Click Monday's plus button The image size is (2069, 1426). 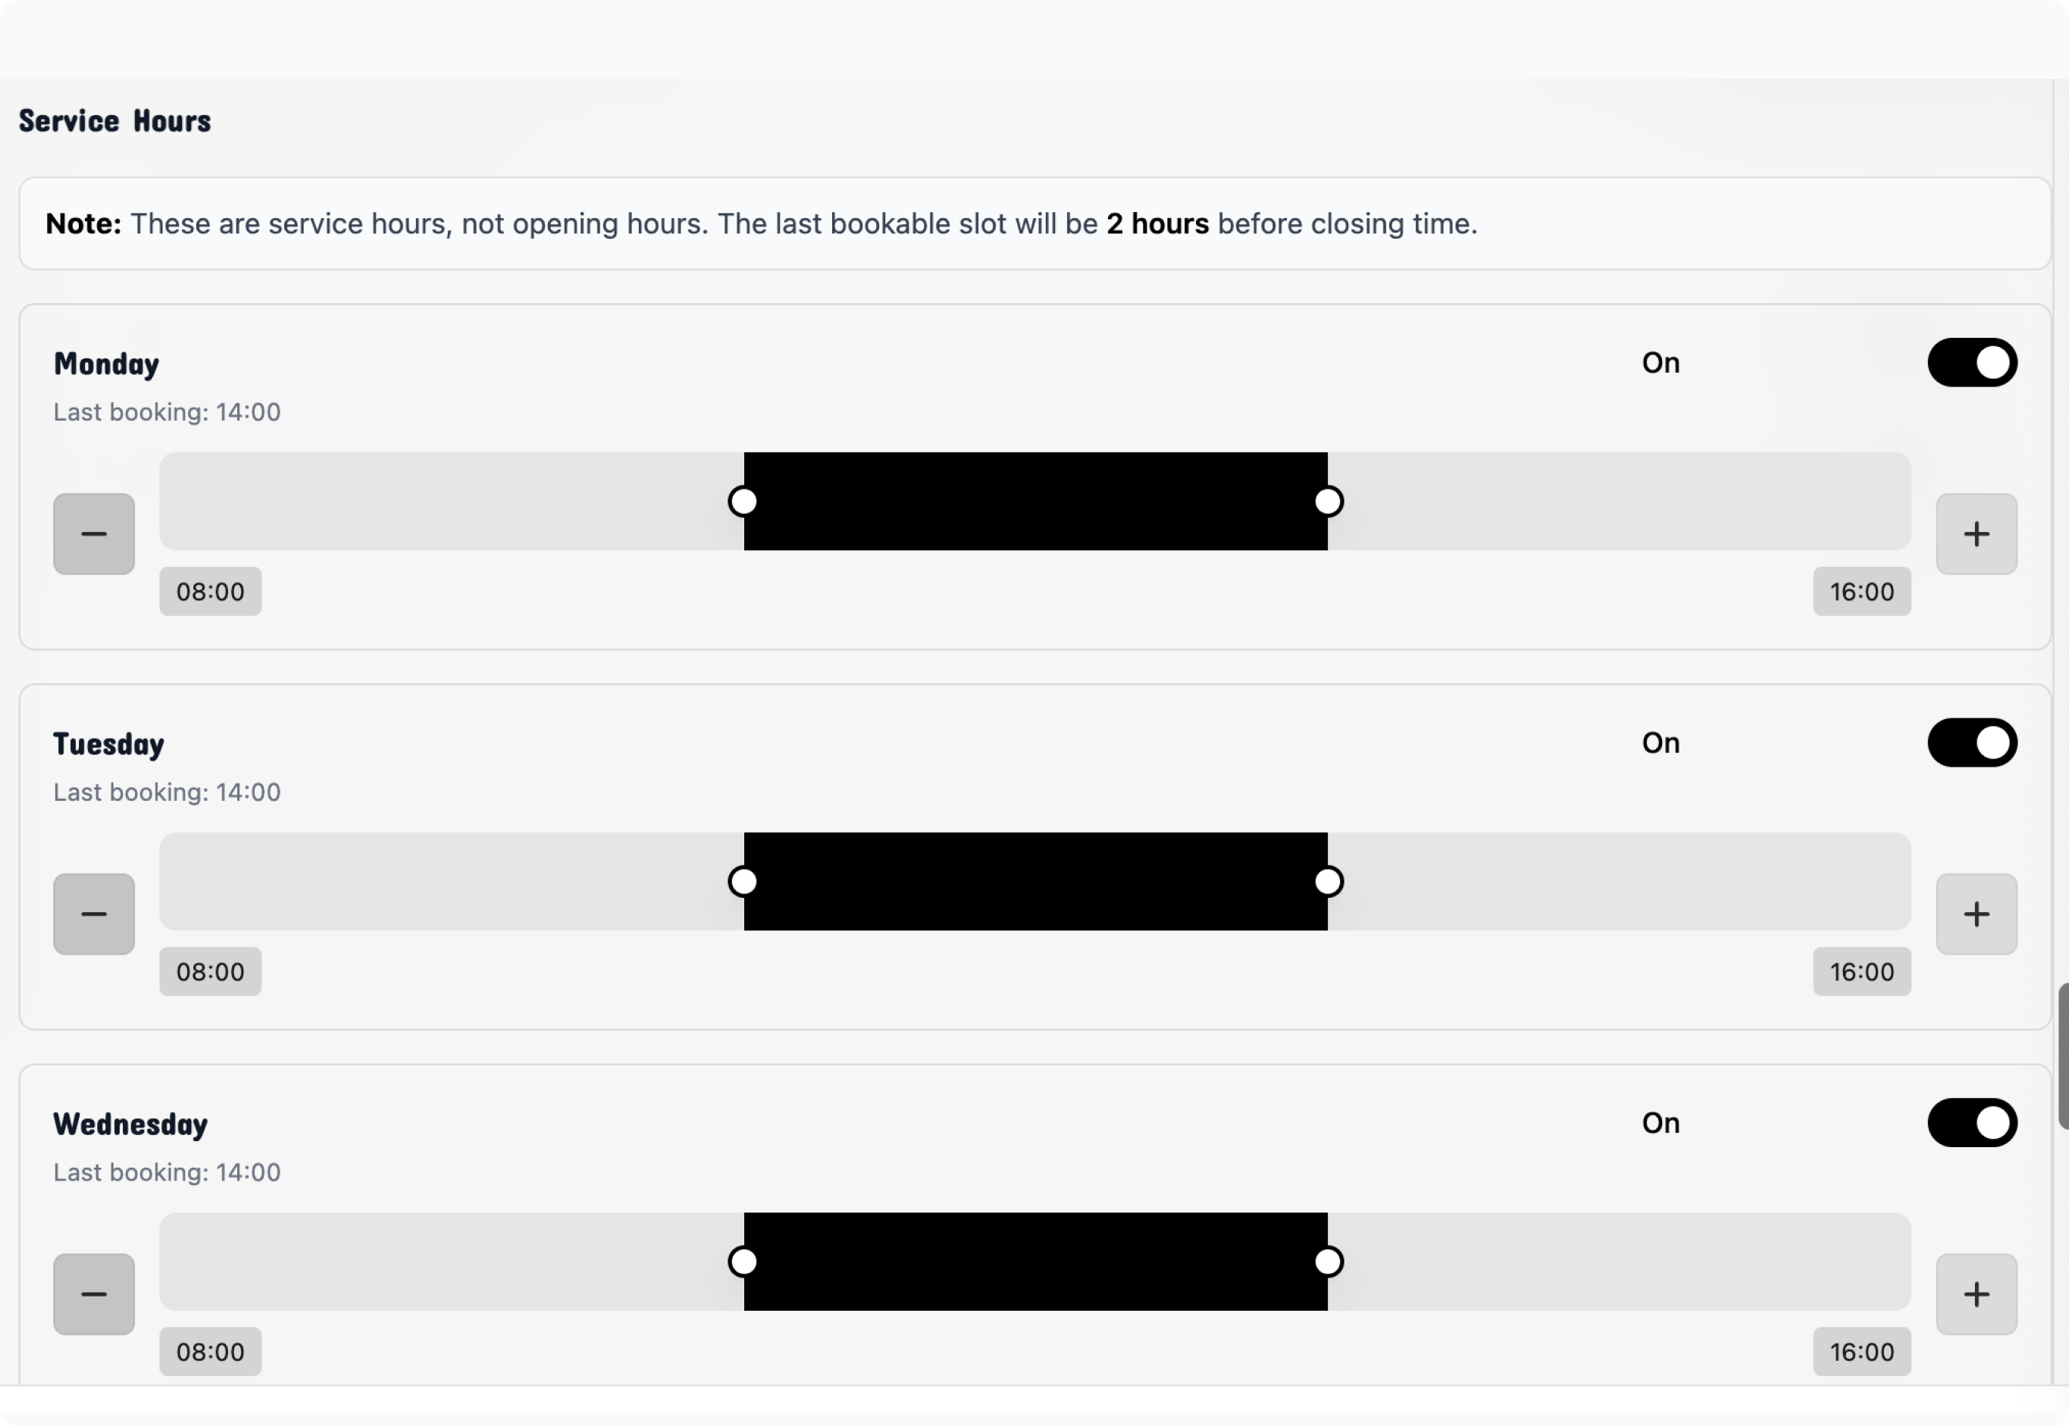click(1976, 533)
